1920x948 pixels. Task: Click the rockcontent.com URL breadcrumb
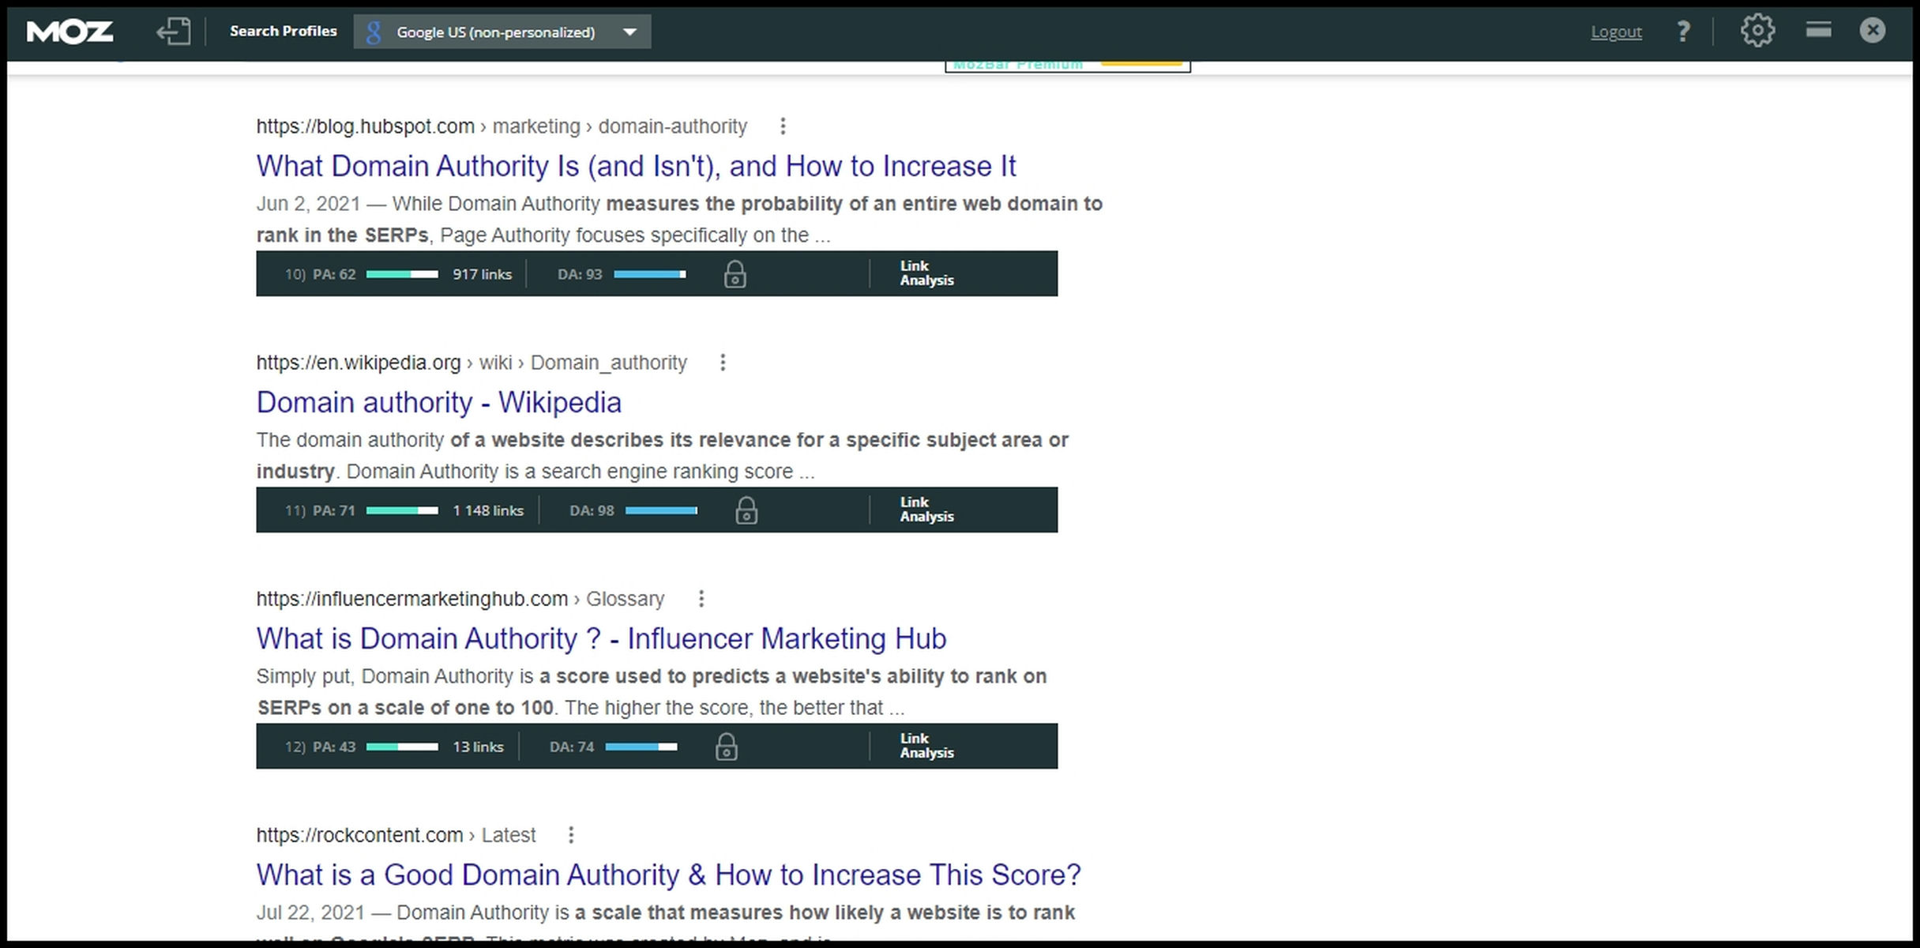tap(396, 835)
